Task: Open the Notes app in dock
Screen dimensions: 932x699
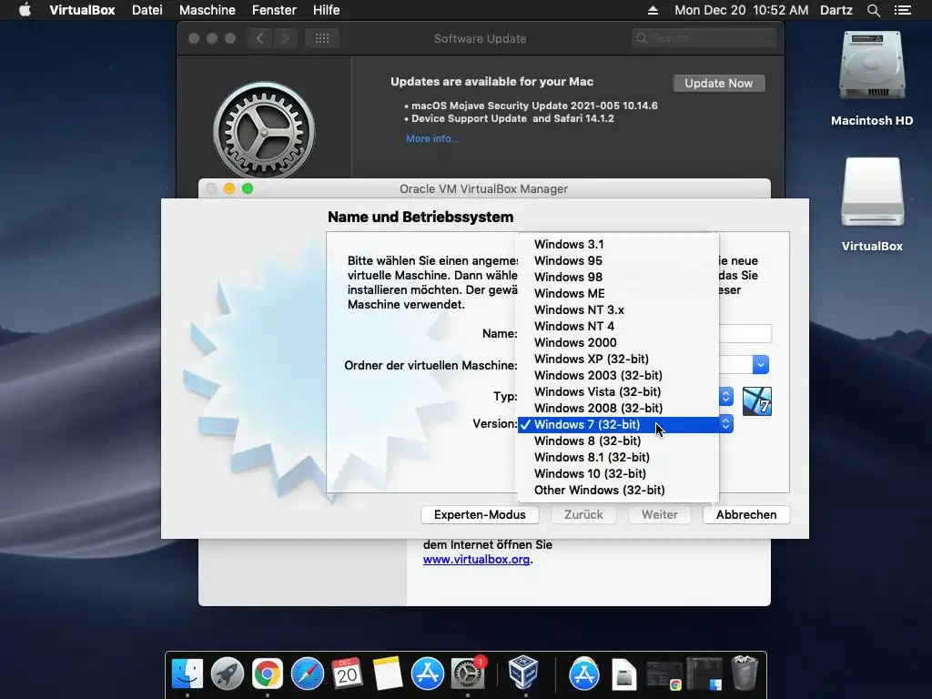Action: click(x=388, y=674)
